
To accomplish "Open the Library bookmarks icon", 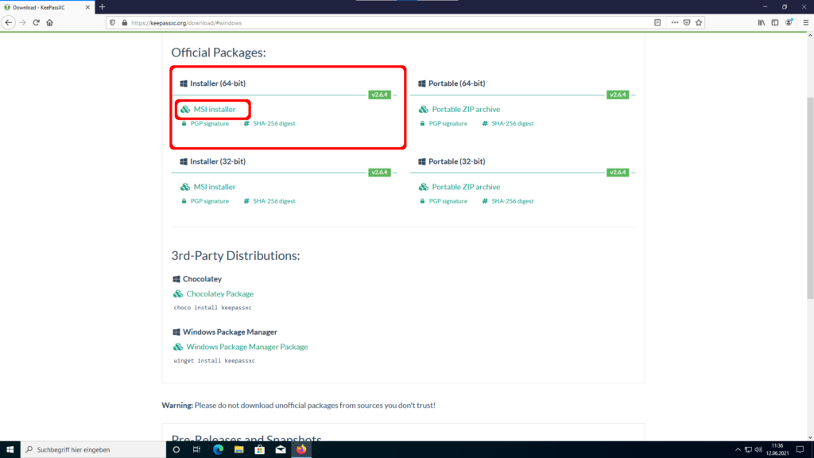I will click(761, 23).
